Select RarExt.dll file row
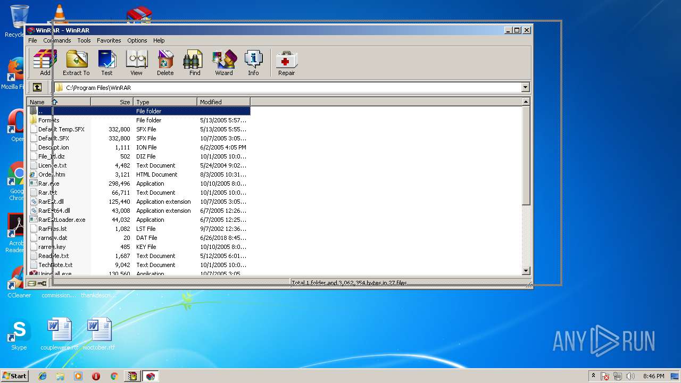Screen dimensions: 681x383 (139, 202)
